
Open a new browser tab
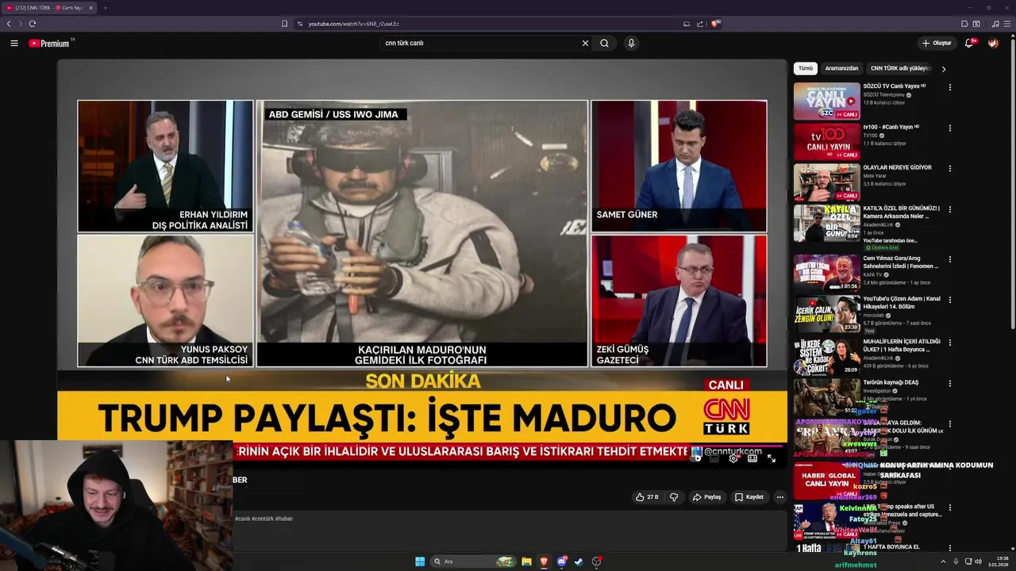click(x=105, y=8)
